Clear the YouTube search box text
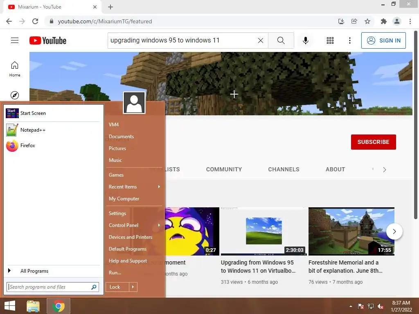 (261, 40)
